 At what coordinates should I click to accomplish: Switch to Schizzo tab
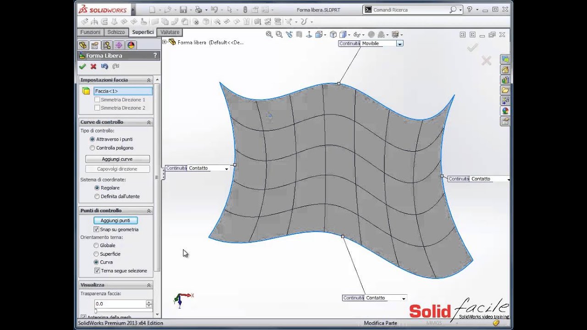click(116, 32)
